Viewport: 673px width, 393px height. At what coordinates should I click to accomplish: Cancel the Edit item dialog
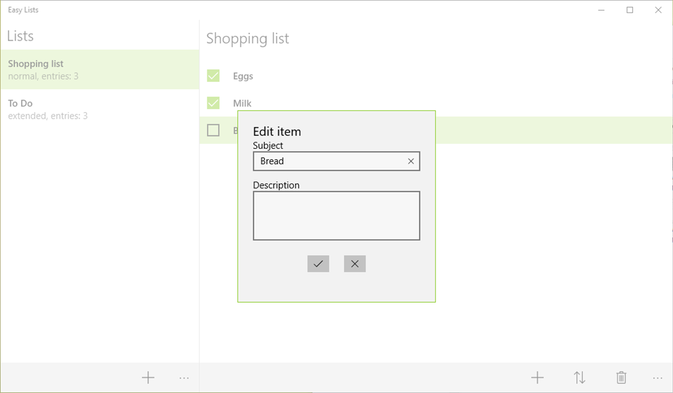coord(355,263)
